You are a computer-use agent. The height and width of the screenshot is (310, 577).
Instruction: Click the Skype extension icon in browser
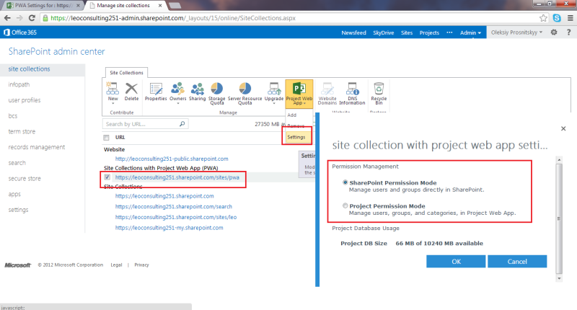[x=557, y=18]
